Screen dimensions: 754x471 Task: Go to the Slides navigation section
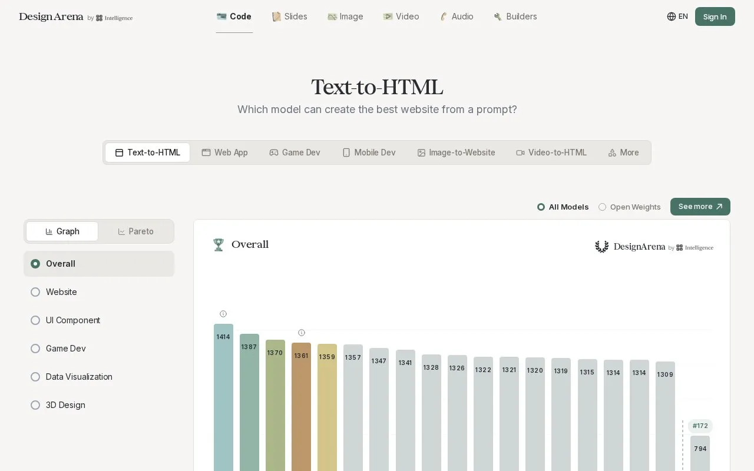pos(289,16)
